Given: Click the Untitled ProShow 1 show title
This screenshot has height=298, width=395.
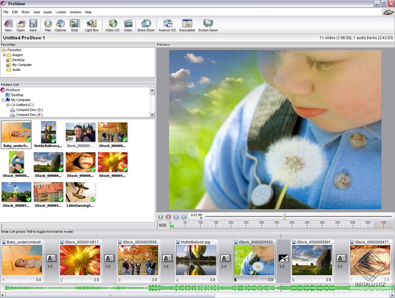Looking at the screenshot, I should click(x=24, y=38).
